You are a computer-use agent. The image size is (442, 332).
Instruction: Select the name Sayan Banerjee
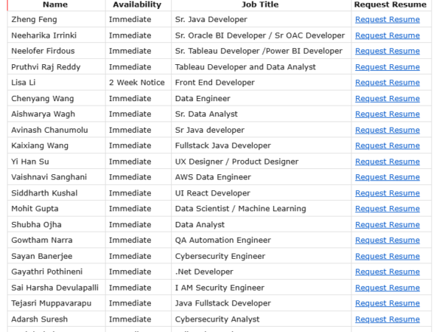[42, 256]
